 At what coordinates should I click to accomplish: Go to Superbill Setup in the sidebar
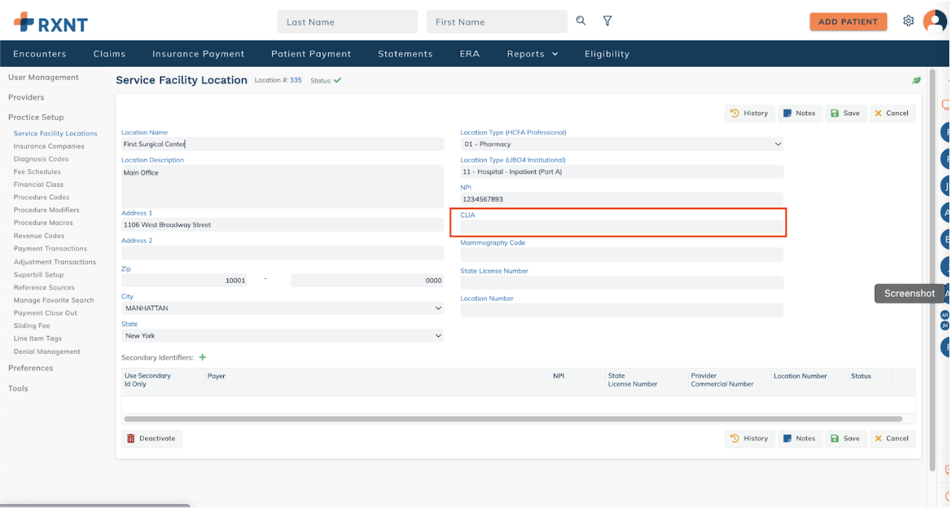(x=39, y=275)
